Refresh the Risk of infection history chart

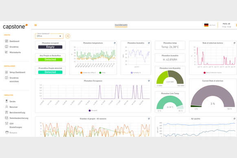click(x=235, y=43)
